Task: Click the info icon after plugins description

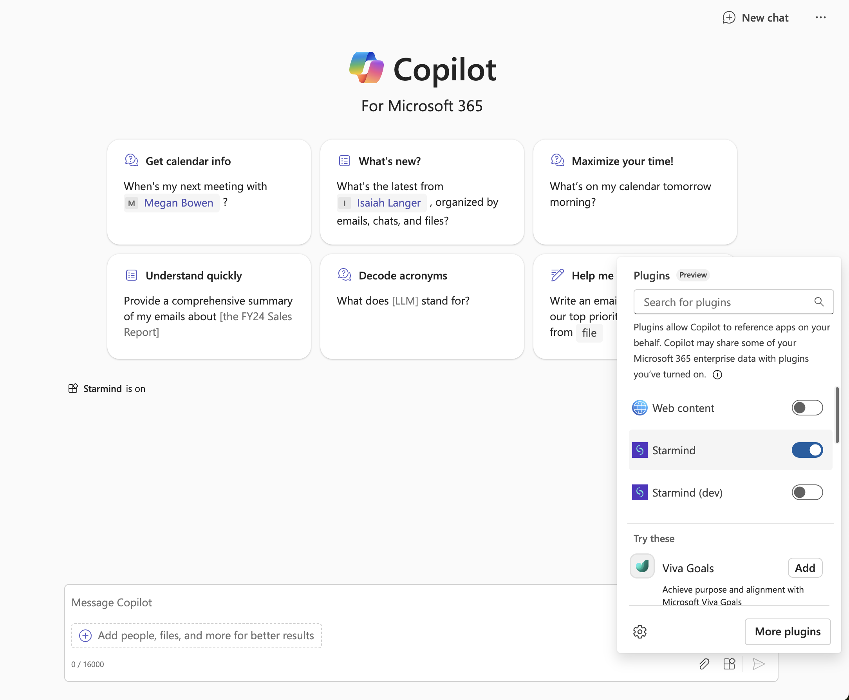Action: coord(717,375)
